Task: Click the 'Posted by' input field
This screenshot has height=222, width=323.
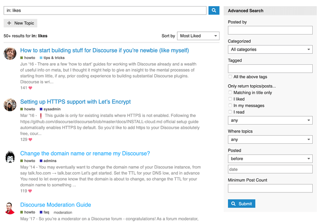Action: (270, 30)
